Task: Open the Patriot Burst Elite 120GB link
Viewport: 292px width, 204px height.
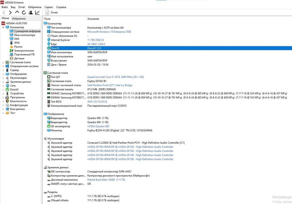Action: [x=106, y=180]
